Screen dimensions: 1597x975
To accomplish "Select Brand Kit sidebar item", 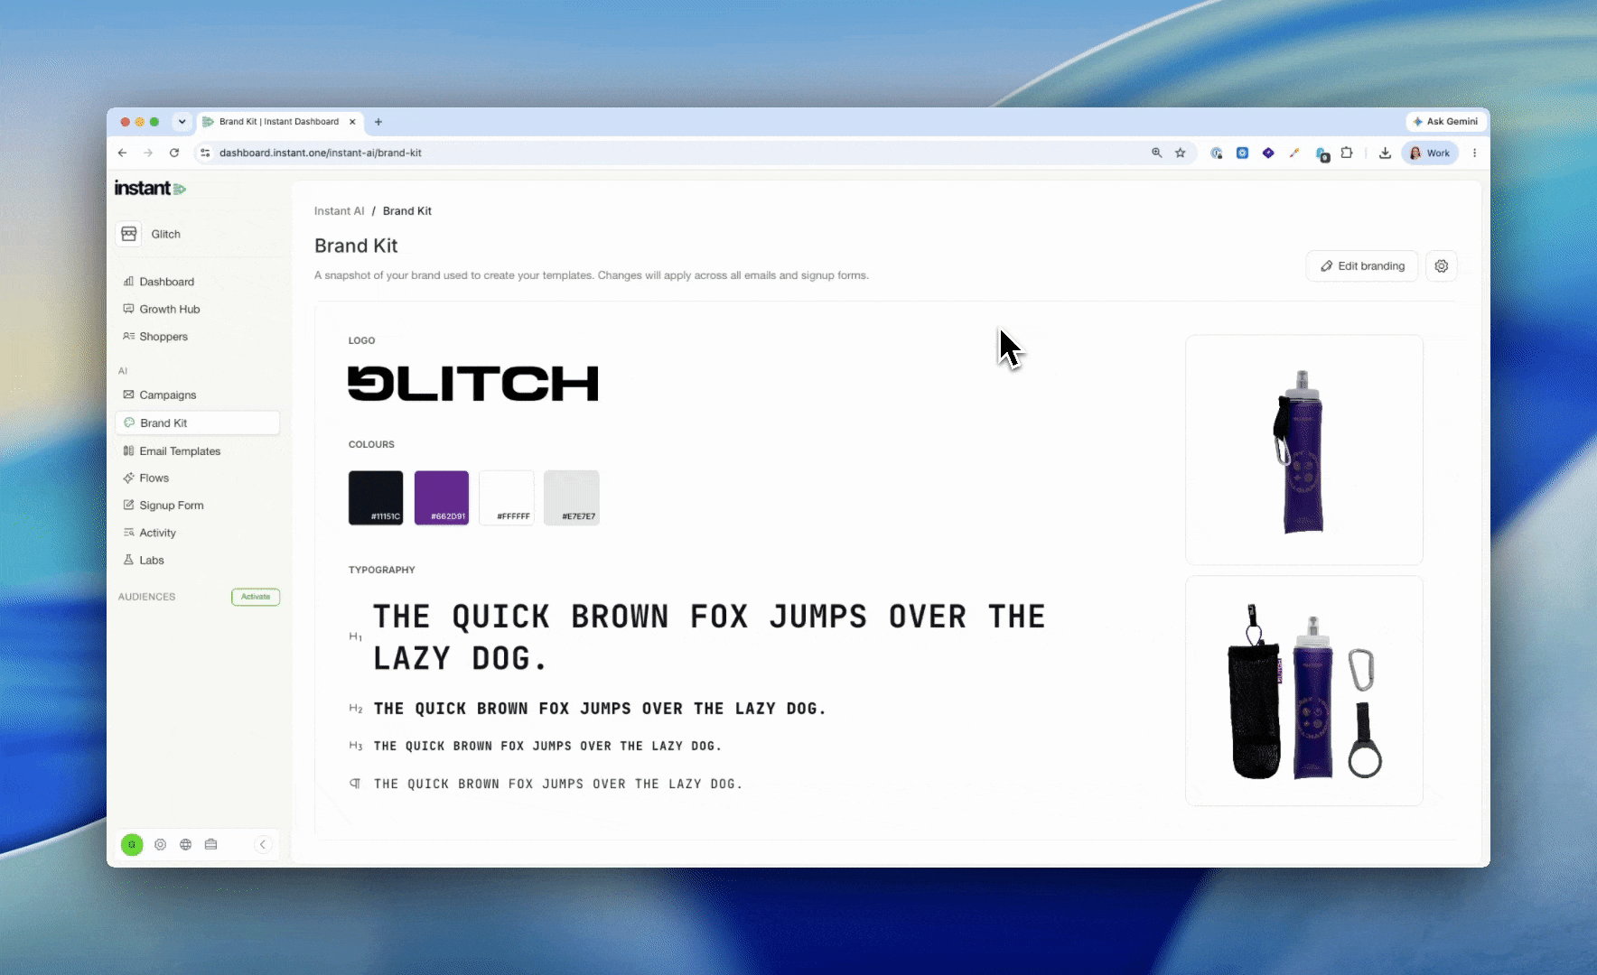I will tap(198, 422).
